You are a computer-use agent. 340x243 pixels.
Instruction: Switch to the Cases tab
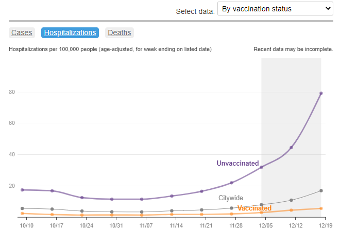22,33
